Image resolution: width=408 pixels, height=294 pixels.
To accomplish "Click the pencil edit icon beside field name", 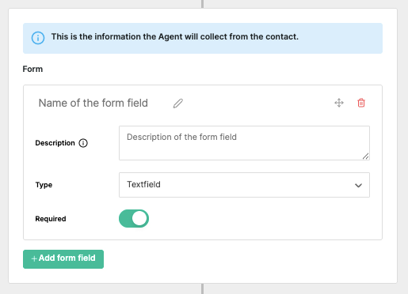I will pyautogui.click(x=178, y=104).
